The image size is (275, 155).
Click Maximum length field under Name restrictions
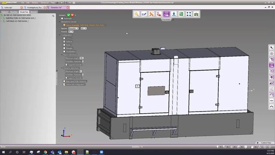pos(81,58)
